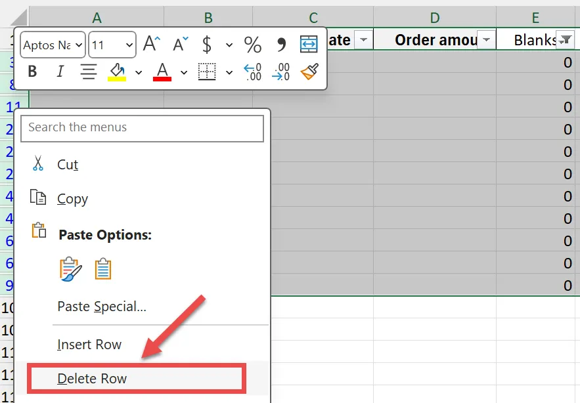Toggle Bold formatting
Image resolution: width=580 pixels, height=403 pixels.
[x=32, y=72]
